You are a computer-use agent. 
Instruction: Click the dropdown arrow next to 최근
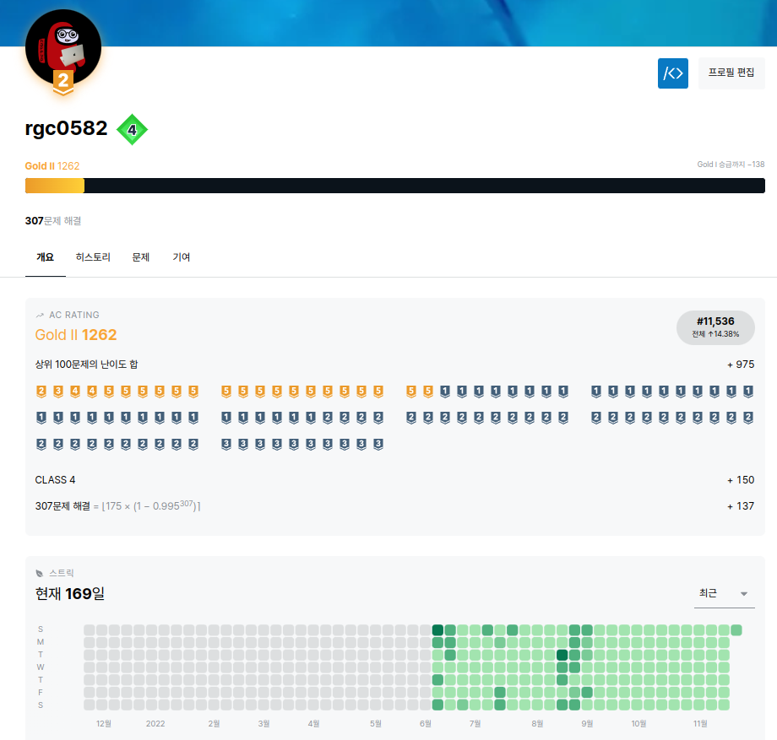743,594
